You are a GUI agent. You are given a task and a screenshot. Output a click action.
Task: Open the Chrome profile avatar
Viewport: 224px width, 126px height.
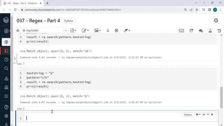point(215,10)
